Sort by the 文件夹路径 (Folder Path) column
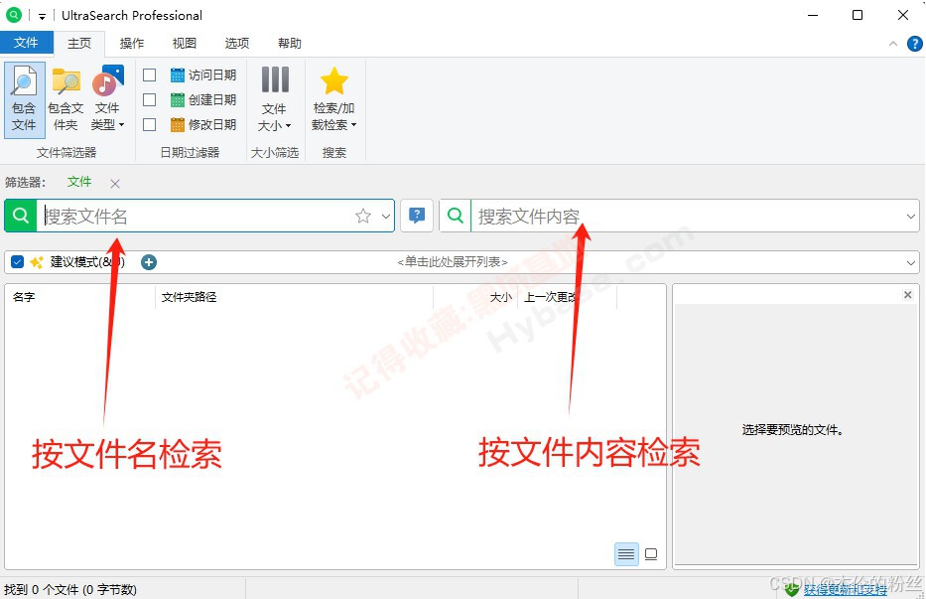The image size is (926, 599). (189, 297)
